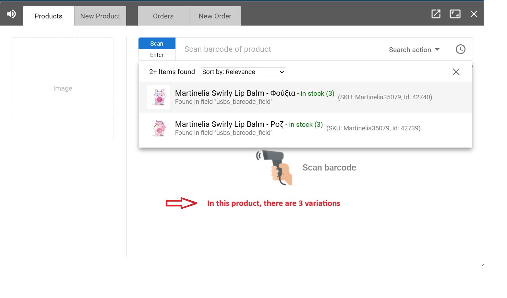
Task: Expand the Search action dropdown
Action: (x=414, y=50)
